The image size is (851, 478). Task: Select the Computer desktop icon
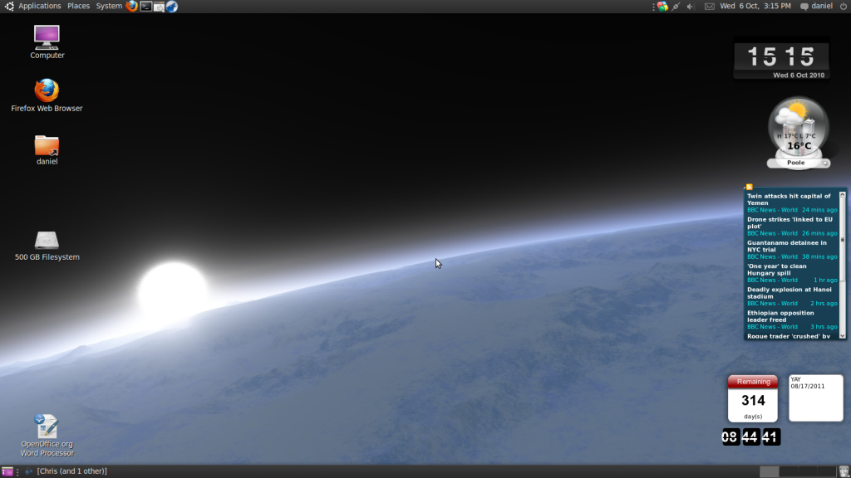click(47, 41)
